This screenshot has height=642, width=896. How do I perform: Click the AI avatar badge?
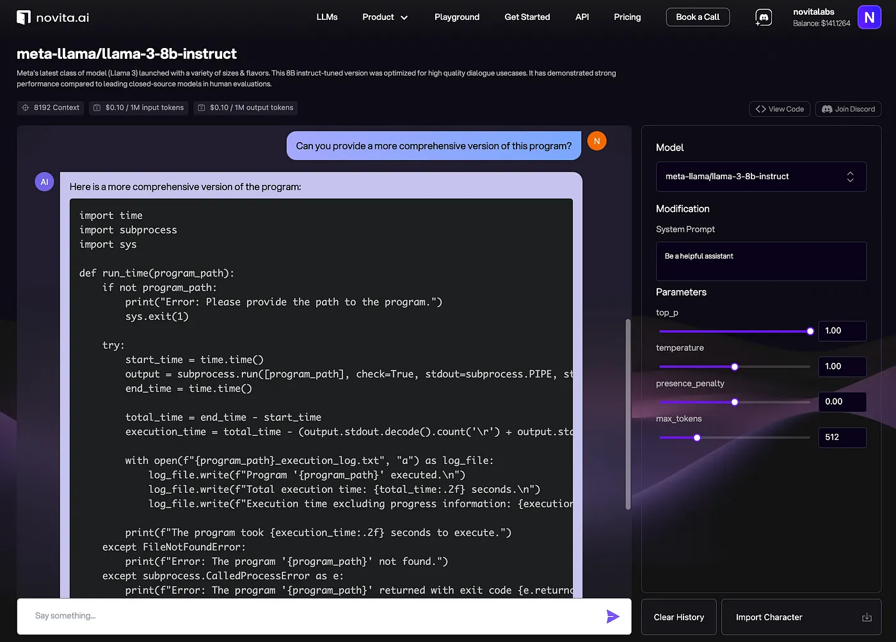(x=44, y=182)
